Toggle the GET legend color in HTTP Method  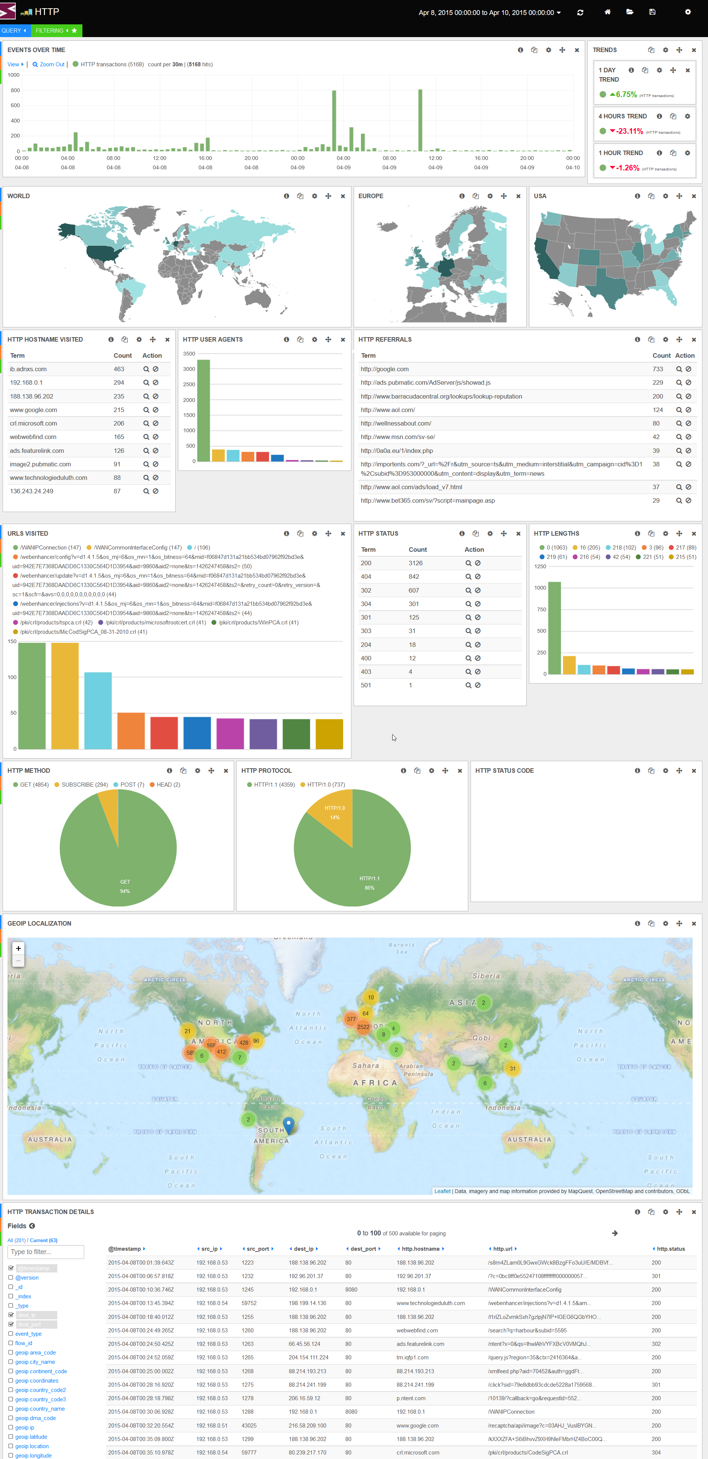15,785
